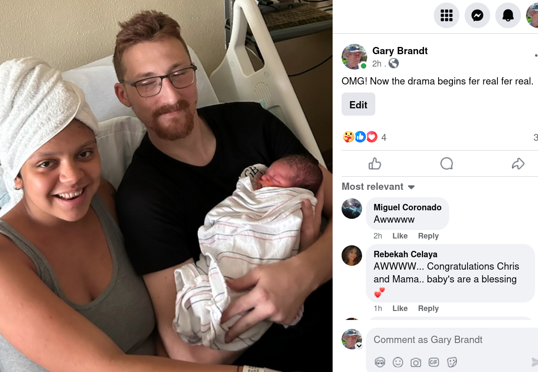Viewport: 538px width, 372px height.
Task: Like Miguel Coronado's comment
Action: click(400, 236)
